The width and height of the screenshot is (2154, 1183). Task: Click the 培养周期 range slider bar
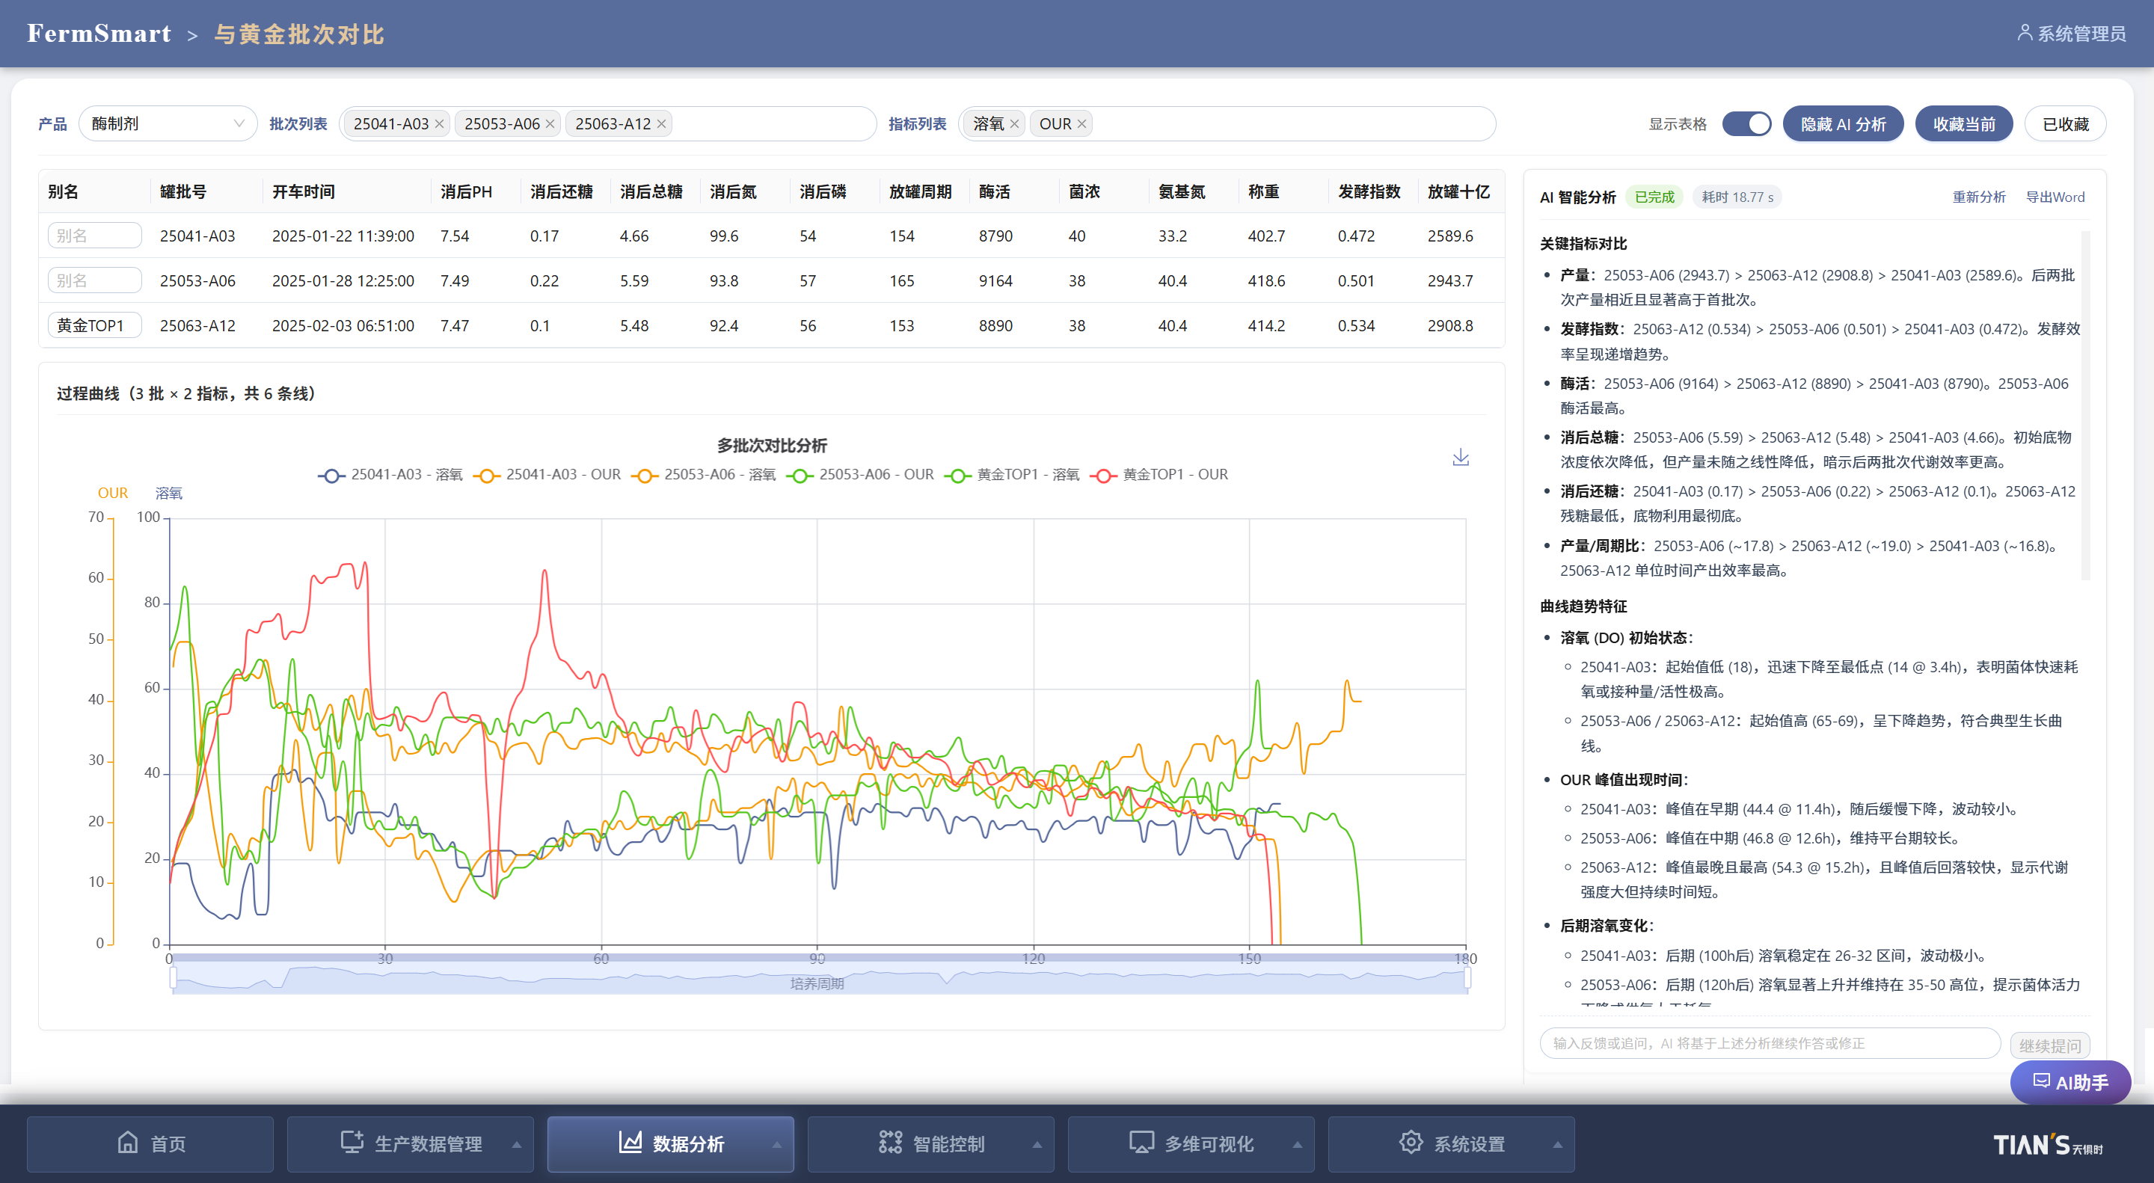pyautogui.click(x=819, y=977)
